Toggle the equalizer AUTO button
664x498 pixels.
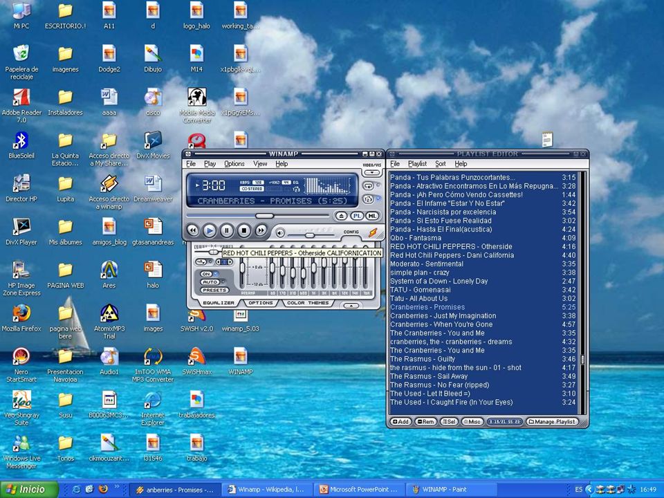(210, 282)
